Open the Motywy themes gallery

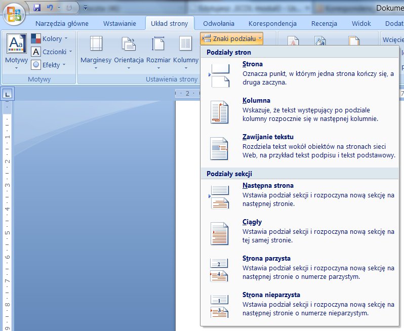17,51
